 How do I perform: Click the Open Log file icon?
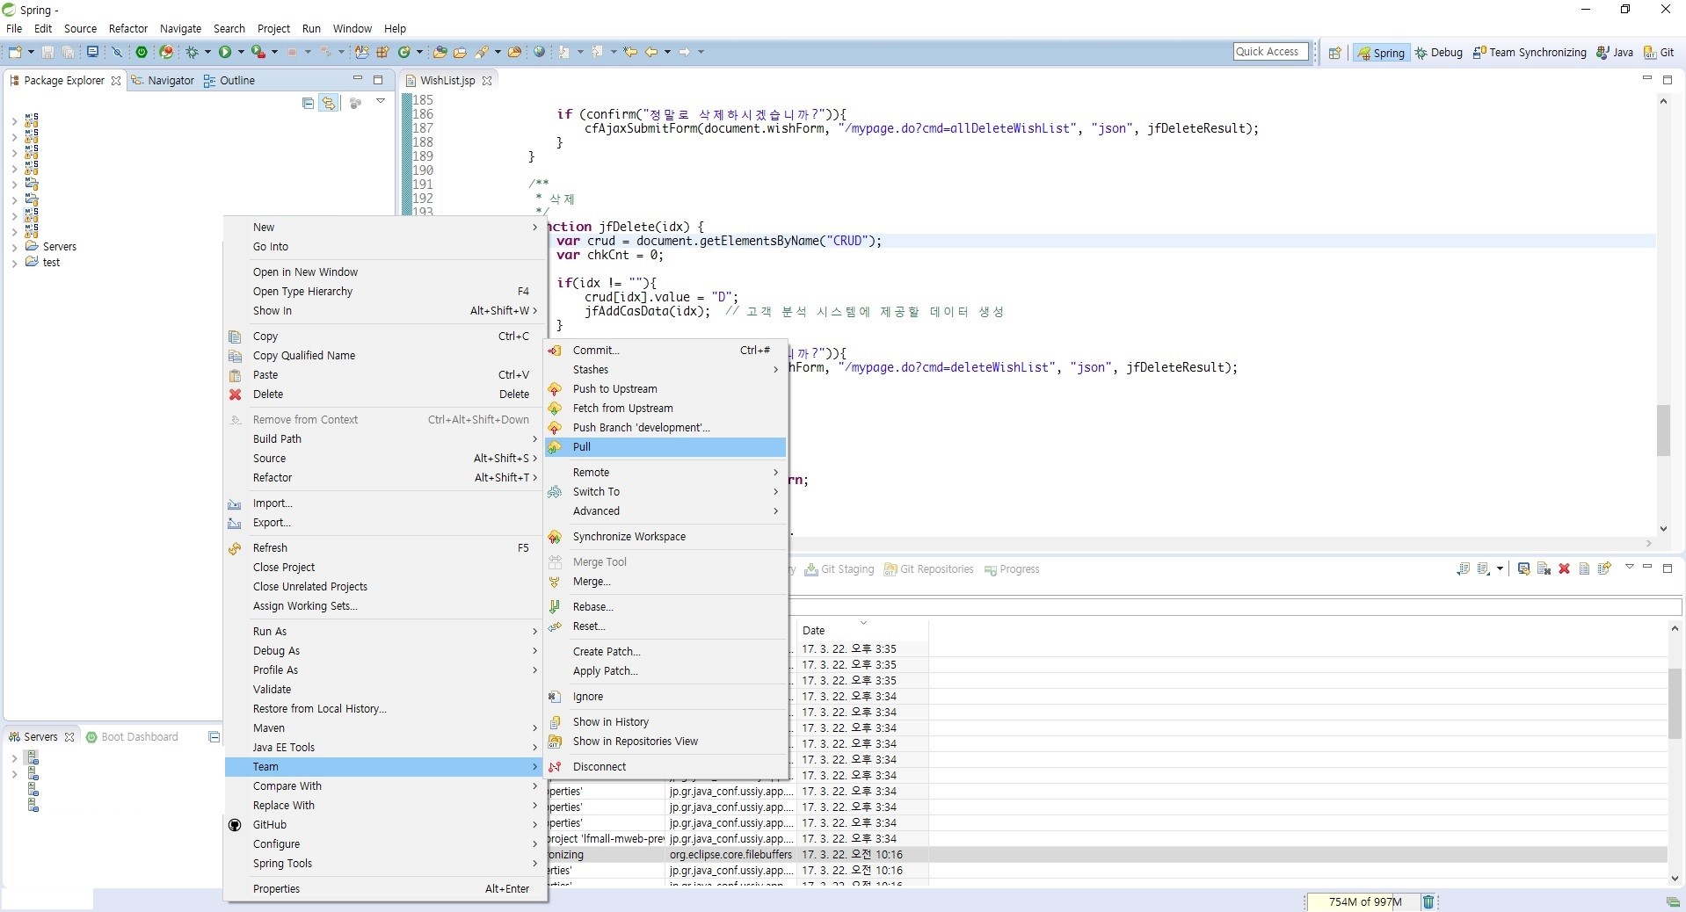click(1584, 568)
